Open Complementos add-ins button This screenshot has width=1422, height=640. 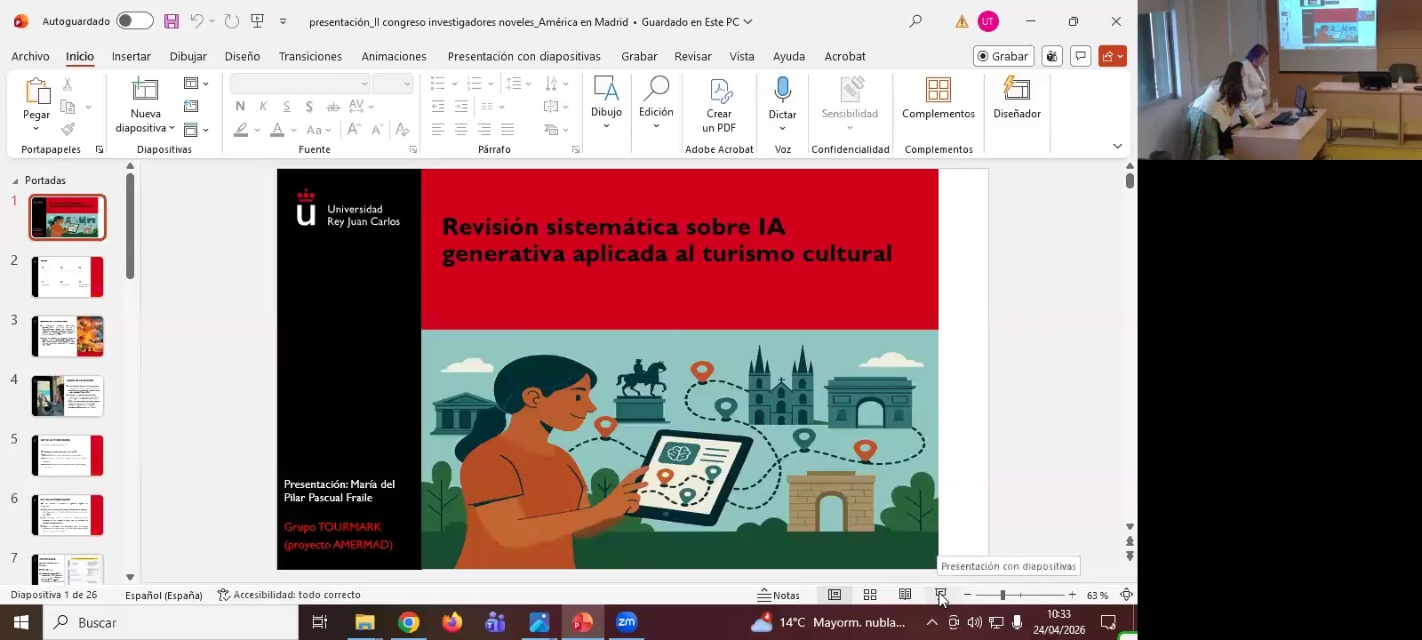tap(939, 98)
